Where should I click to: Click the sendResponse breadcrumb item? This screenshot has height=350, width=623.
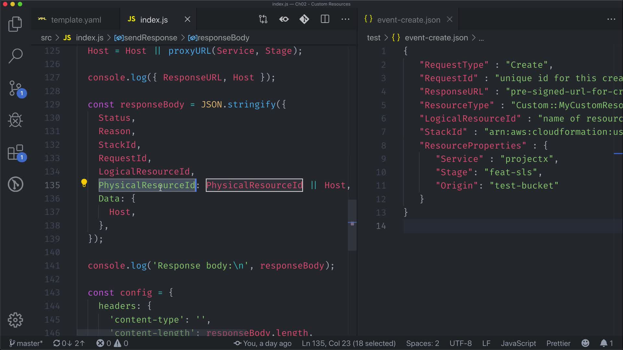[150, 38]
